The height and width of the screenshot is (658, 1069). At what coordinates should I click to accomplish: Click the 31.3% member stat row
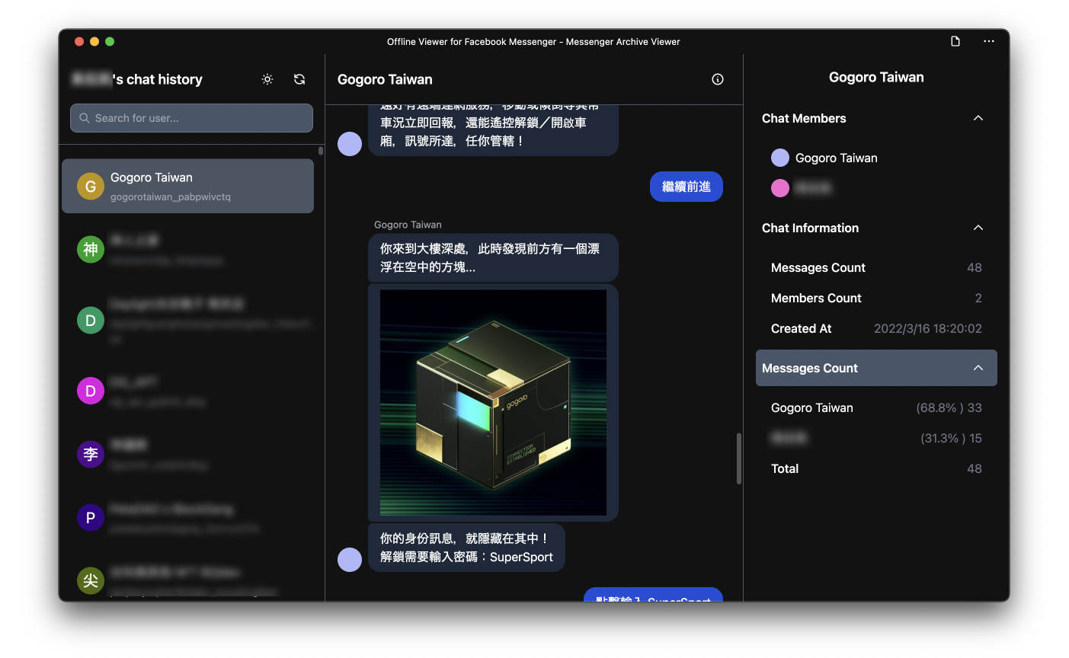click(876, 438)
